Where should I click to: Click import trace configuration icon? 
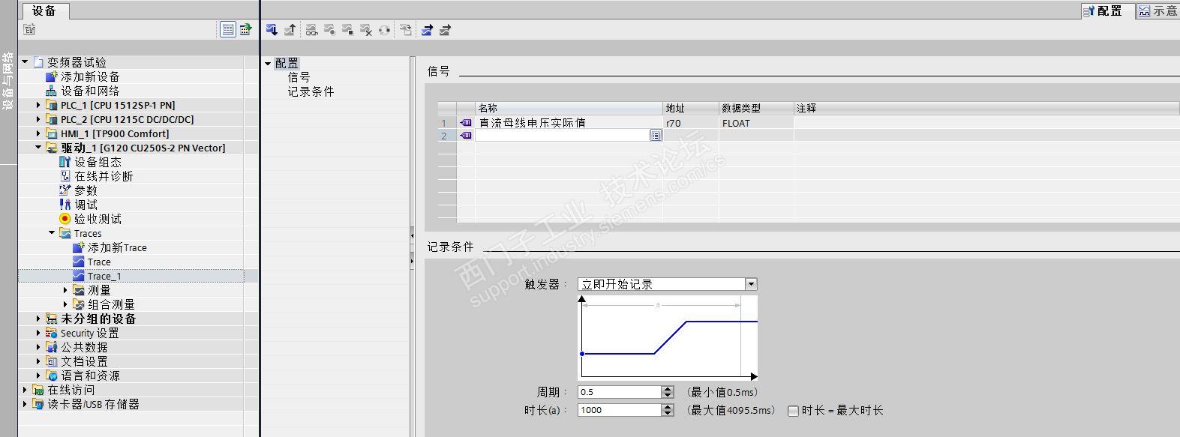tap(445, 30)
